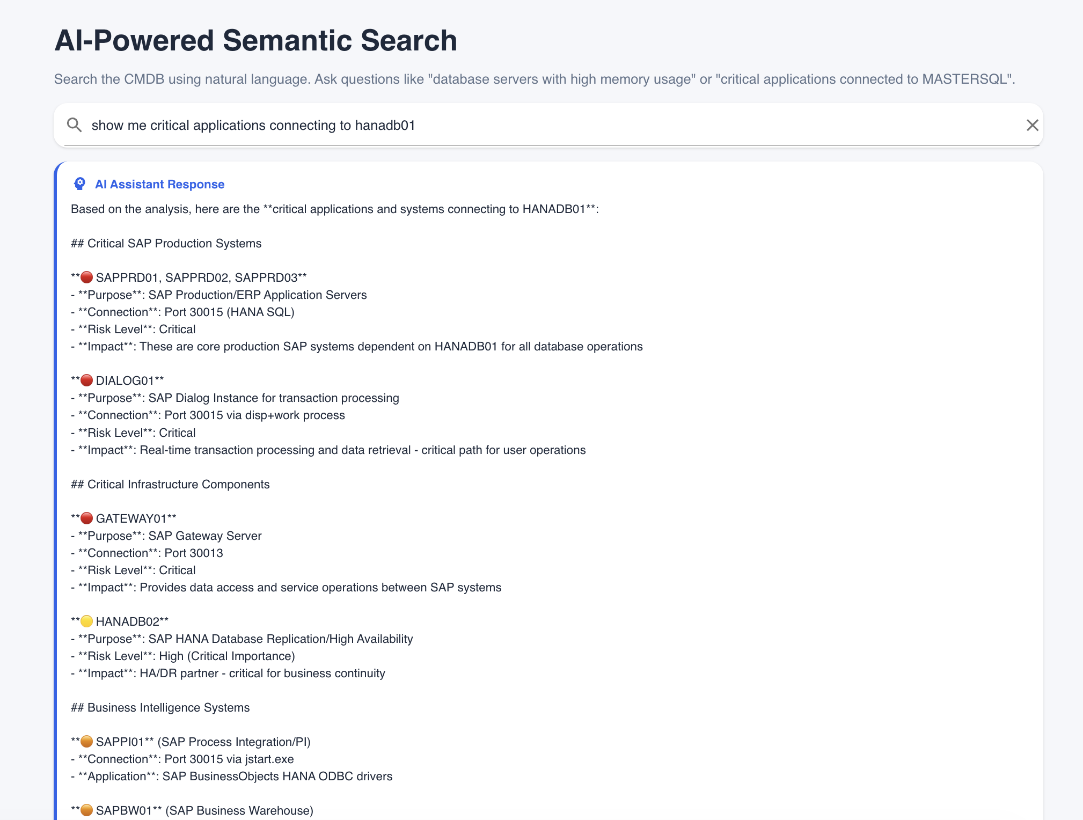Click the Critical SAP Production Systems heading
The image size is (1083, 820).
click(174, 243)
